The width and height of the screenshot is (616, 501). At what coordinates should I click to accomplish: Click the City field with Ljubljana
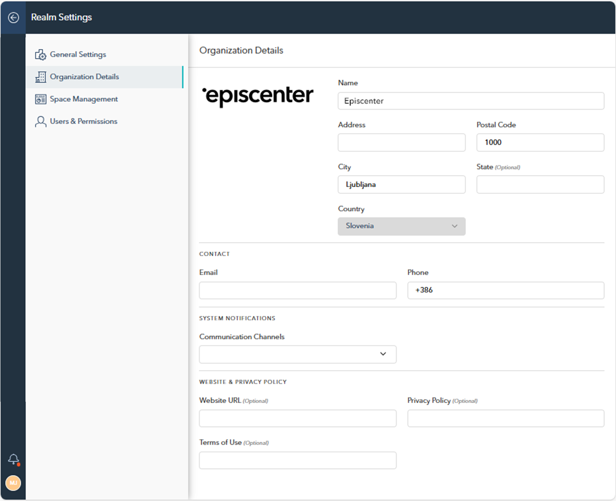(x=401, y=184)
